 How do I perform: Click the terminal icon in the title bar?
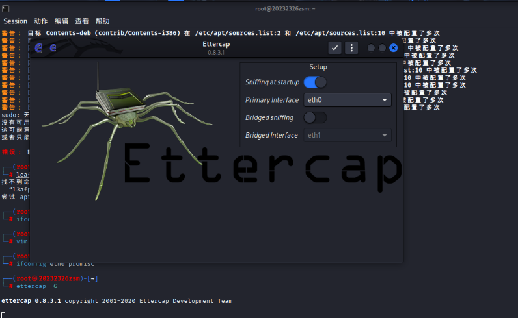pyautogui.click(x=6, y=9)
